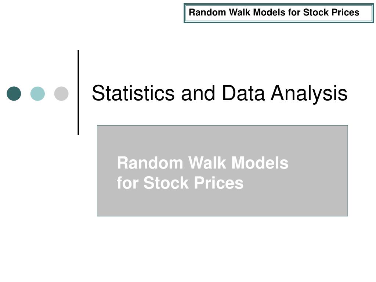Click the word 'Data' in the slide title
376x282 pixels.
tap(243, 93)
